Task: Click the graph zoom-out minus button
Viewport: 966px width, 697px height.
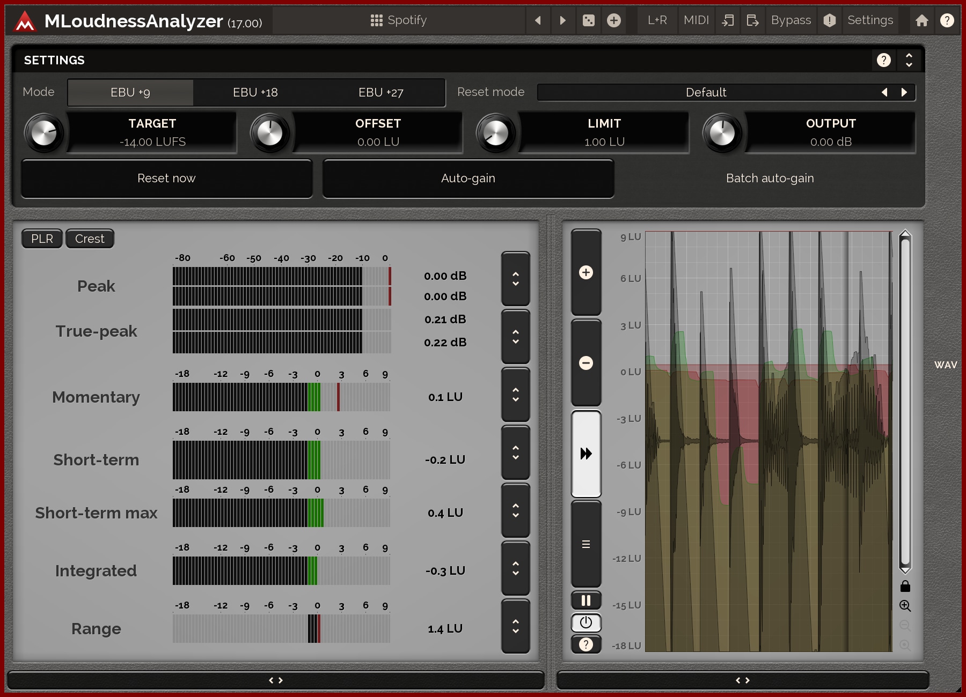Action: 586,363
